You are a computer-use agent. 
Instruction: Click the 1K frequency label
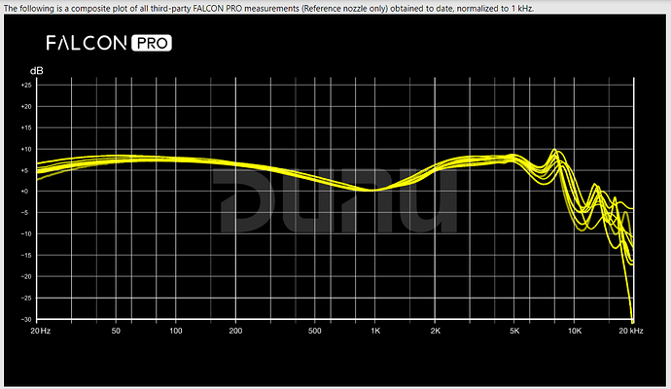point(375,331)
